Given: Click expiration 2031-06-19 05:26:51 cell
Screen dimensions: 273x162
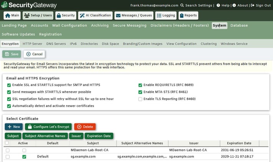Looking at the screenshot, I should tap(237, 150).
